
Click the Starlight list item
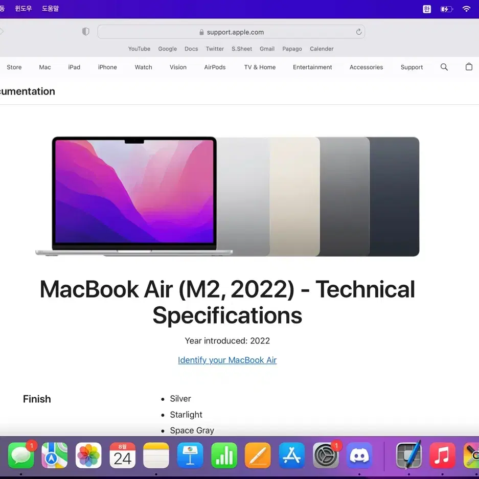186,415
